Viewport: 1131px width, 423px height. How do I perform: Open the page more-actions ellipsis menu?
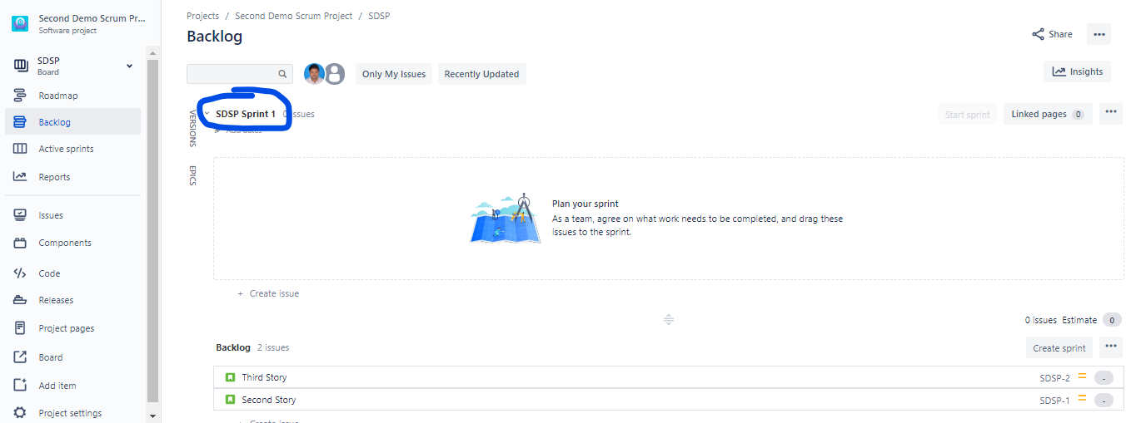pyautogui.click(x=1099, y=34)
